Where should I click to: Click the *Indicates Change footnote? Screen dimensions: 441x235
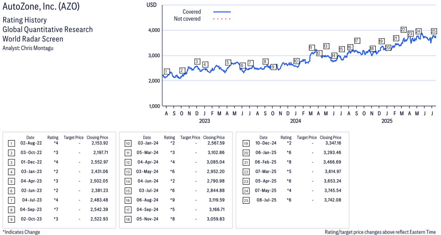coord(21,232)
